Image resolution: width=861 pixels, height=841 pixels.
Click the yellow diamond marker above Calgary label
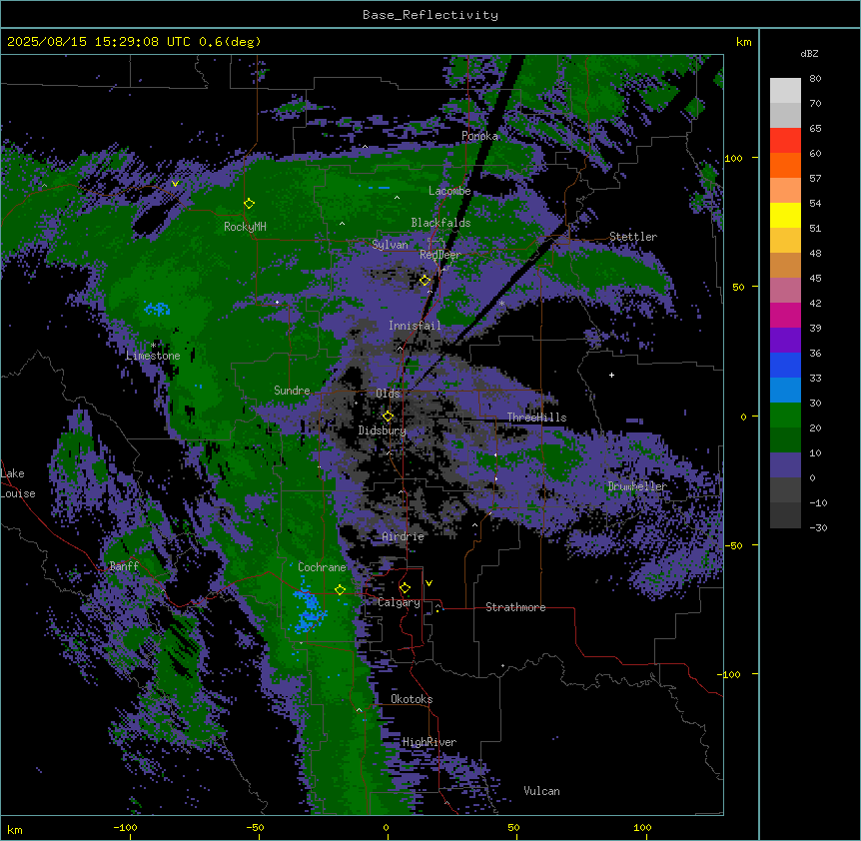[x=405, y=588]
